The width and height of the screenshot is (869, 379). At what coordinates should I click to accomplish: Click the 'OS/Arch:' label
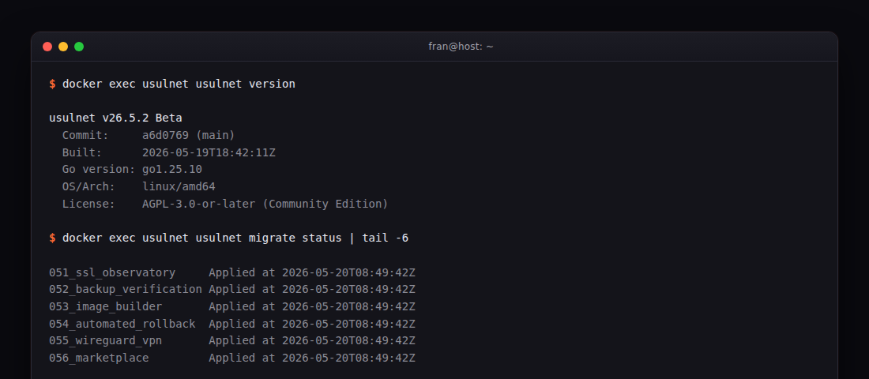point(88,186)
